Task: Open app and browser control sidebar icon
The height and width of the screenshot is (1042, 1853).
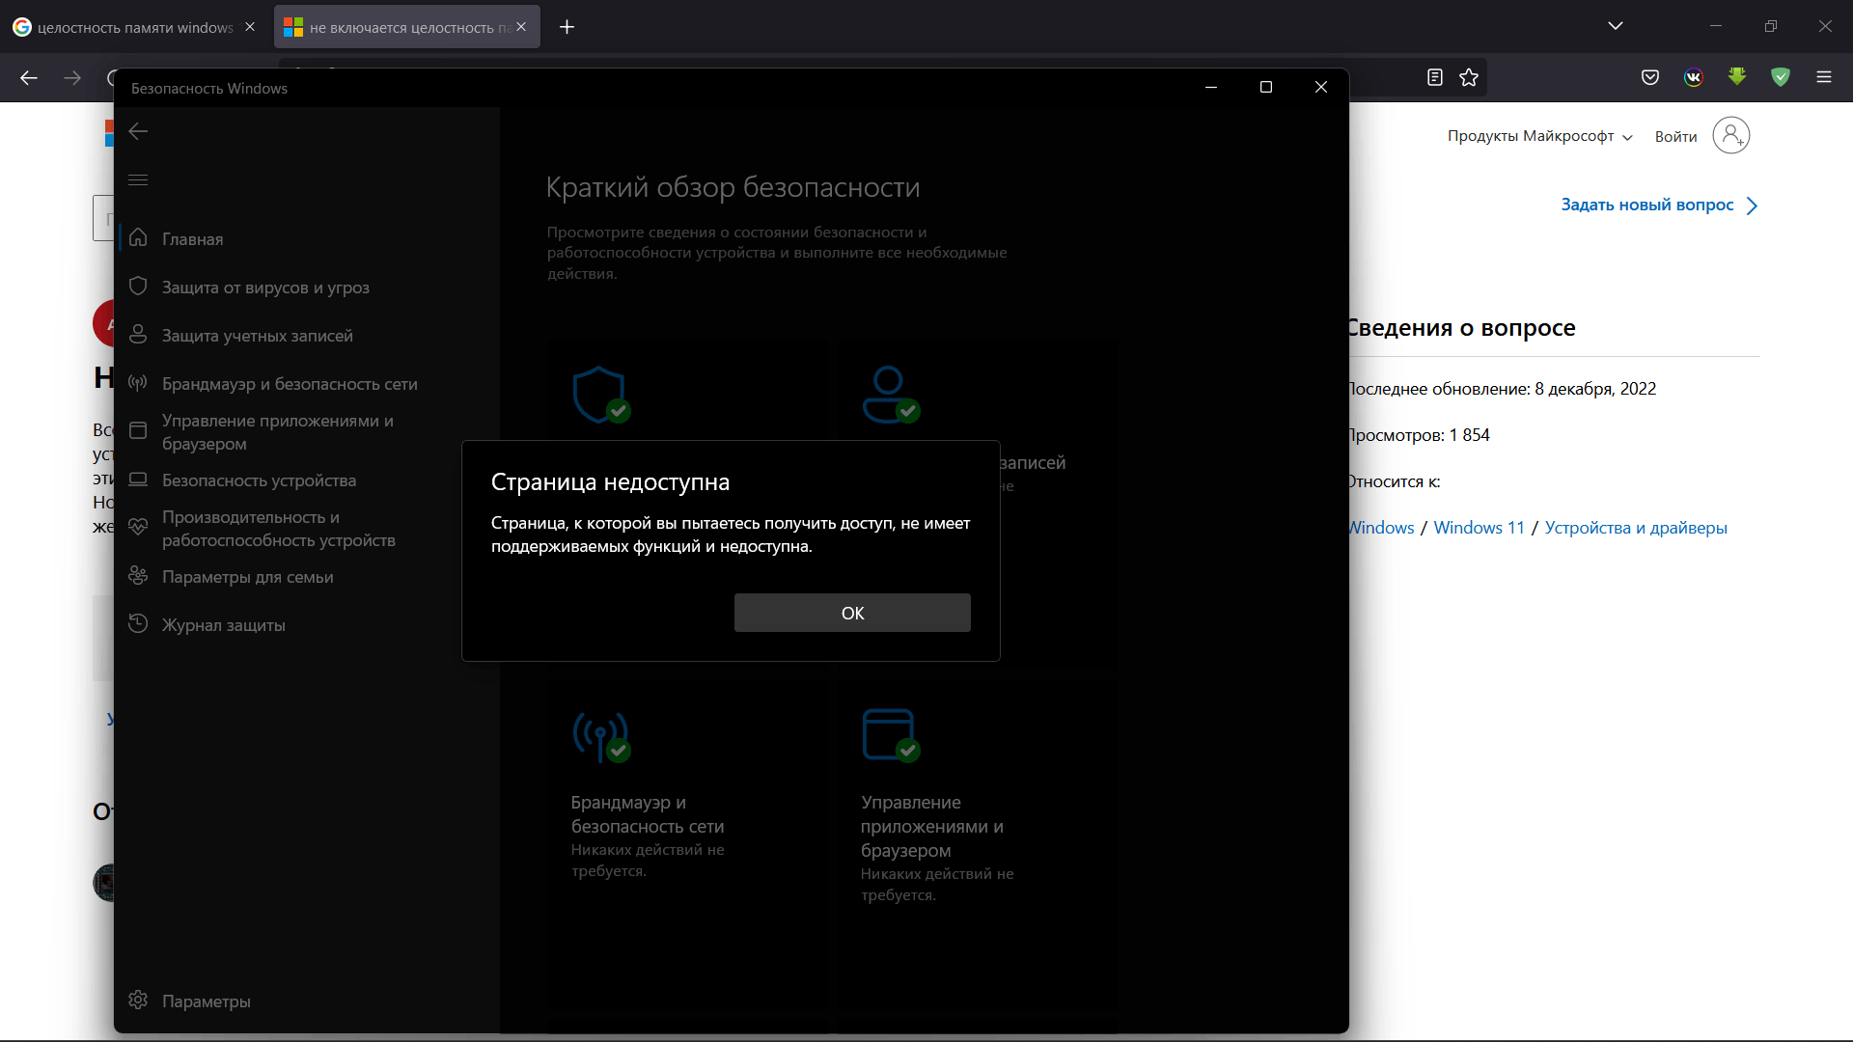Action: point(138,431)
